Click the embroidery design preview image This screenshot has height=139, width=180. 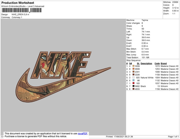[x=63, y=77]
